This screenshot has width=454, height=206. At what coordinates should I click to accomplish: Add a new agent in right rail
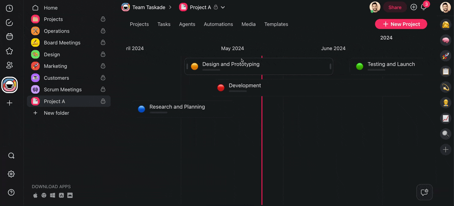point(446,150)
